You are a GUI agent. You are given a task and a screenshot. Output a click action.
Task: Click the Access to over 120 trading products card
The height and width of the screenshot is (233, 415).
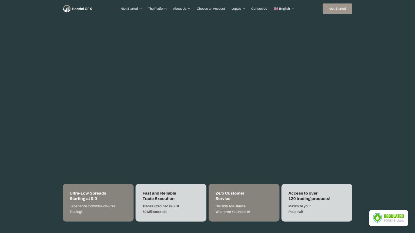(x=317, y=203)
